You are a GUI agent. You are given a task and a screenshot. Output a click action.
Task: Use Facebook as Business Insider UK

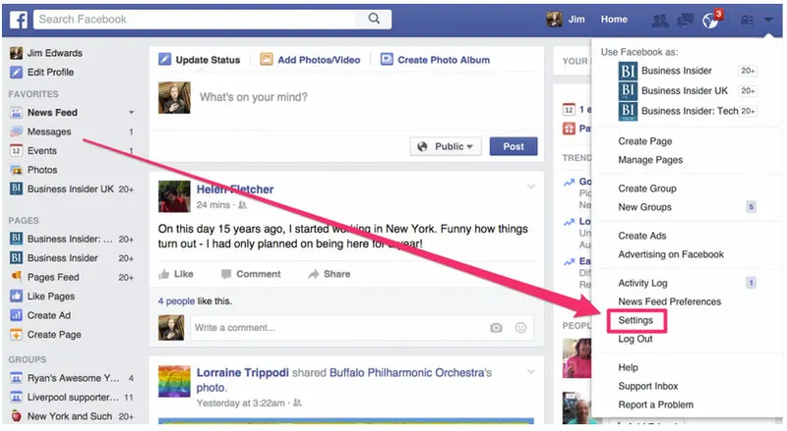687,90
